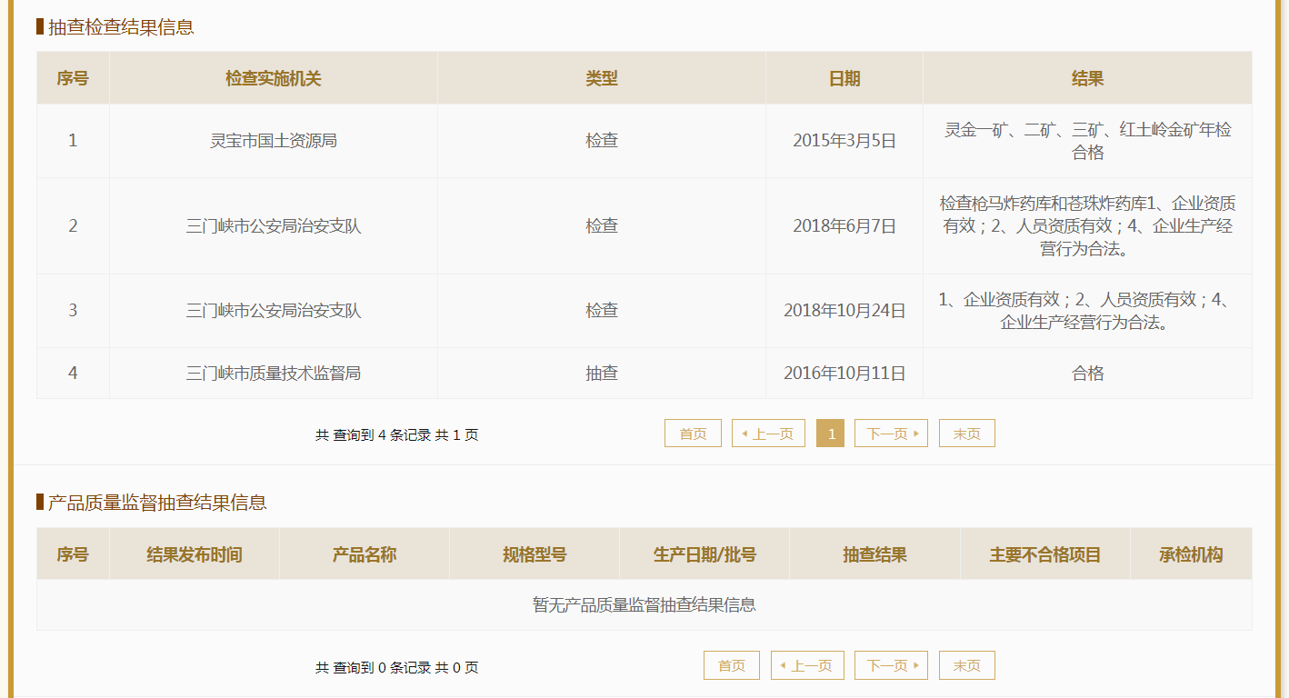Click the 产品质量监督抽查结果信息 section heading
This screenshot has width=1289, height=698.
157,503
